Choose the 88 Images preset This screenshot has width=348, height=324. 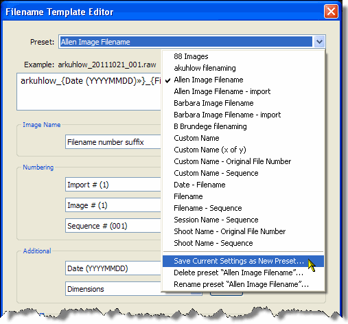pos(243,56)
